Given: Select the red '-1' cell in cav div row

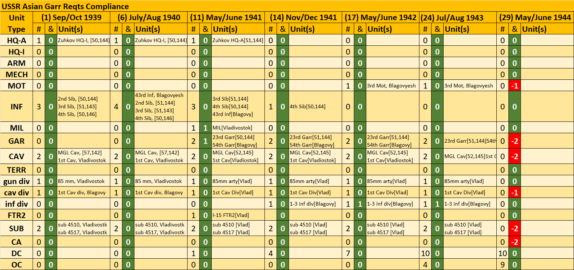Looking at the screenshot, I should (x=515, y=192).
